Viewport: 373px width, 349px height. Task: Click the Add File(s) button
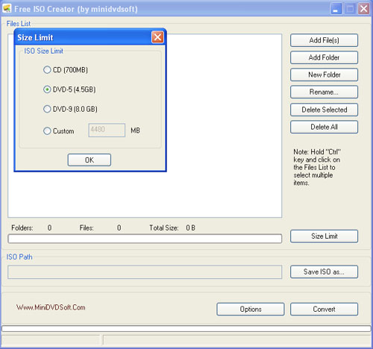point(324,40)
